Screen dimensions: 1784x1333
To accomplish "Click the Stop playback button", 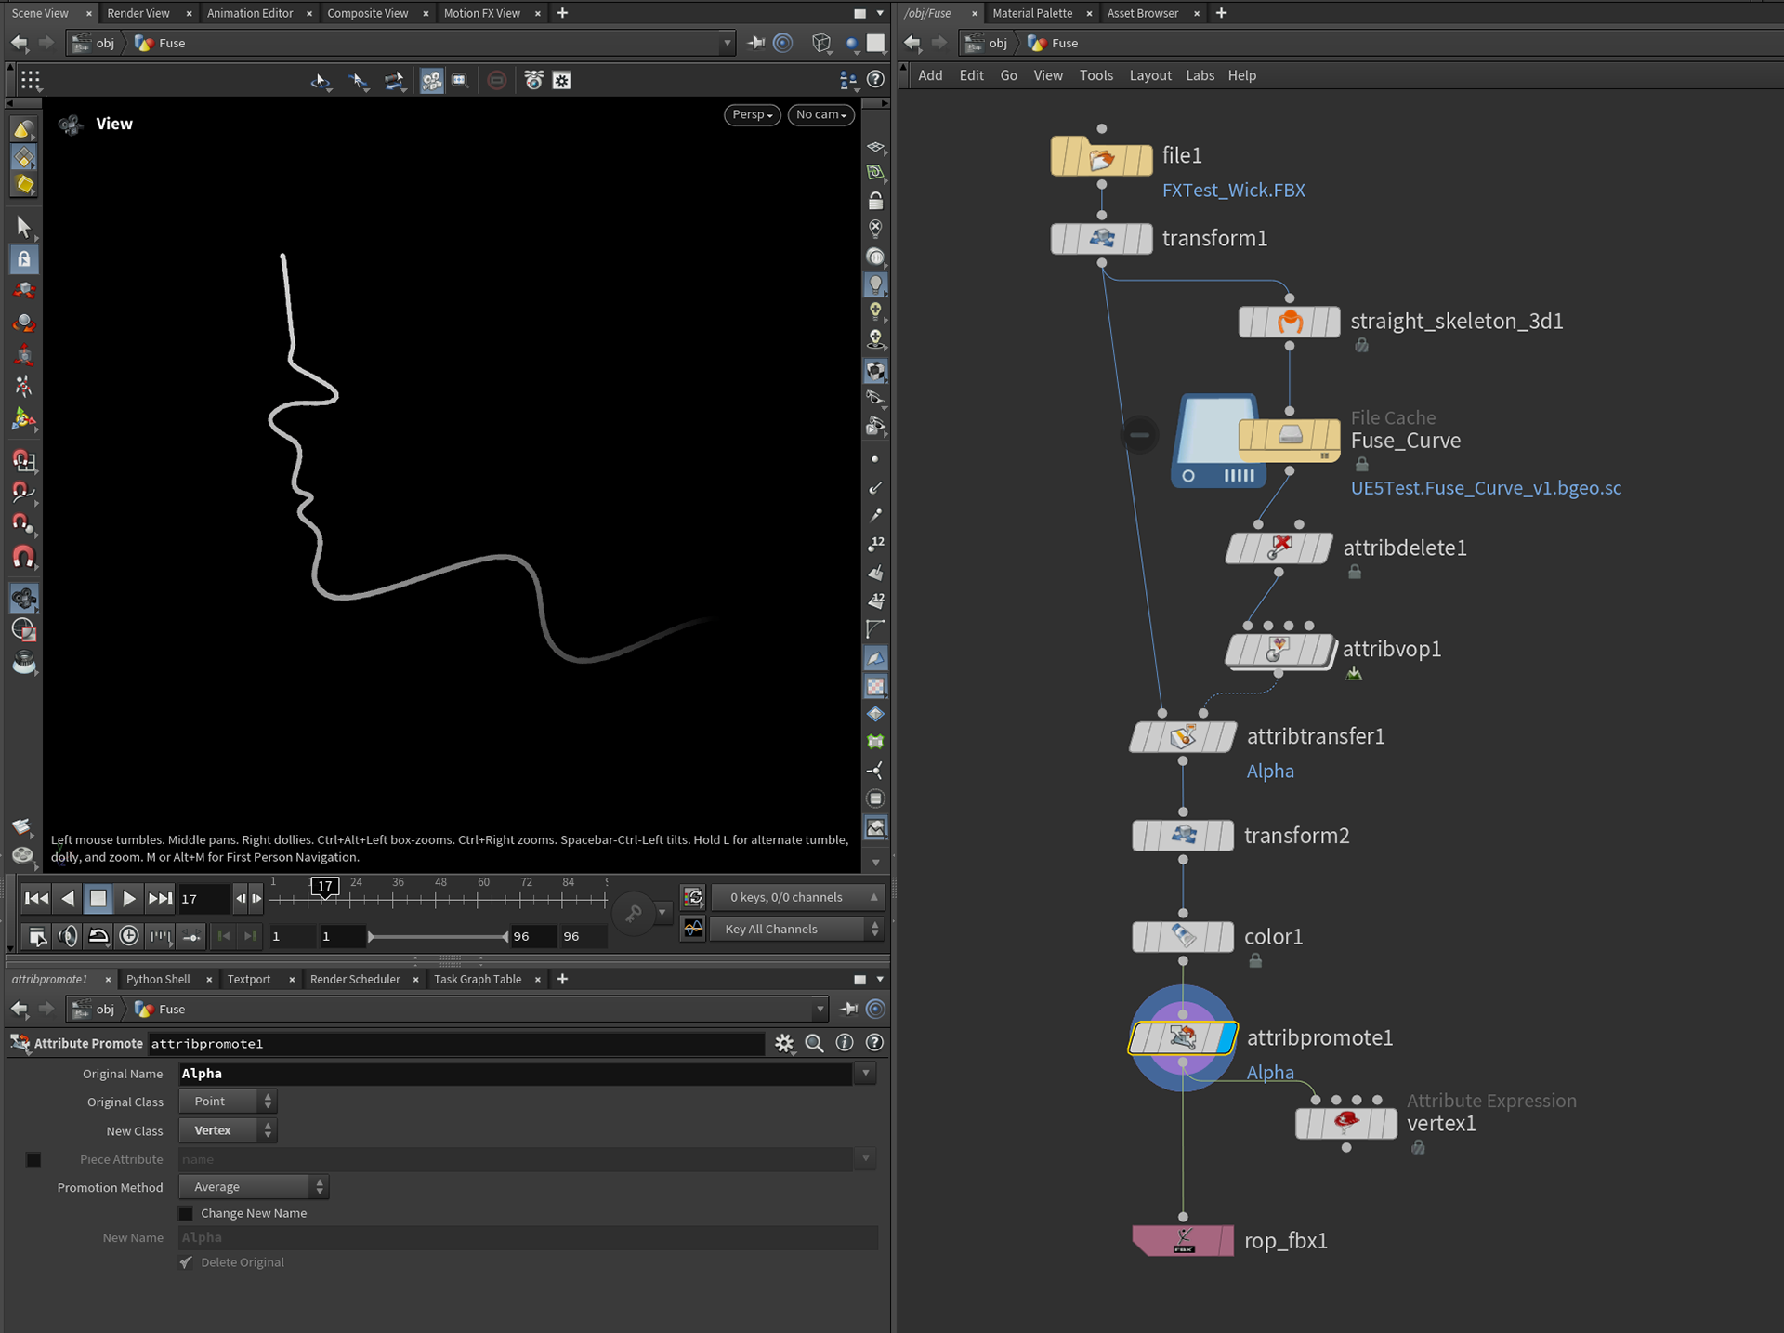I will (x=98, y=898).
